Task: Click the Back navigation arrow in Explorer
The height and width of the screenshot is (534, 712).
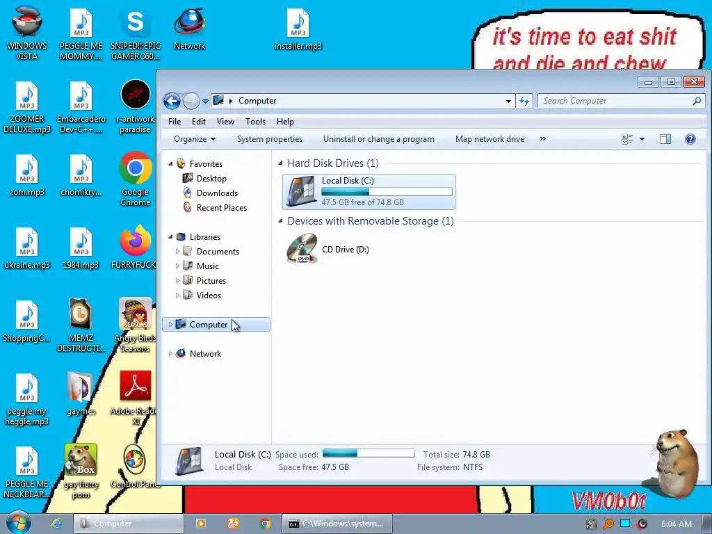Action: (x=172, y=101)
